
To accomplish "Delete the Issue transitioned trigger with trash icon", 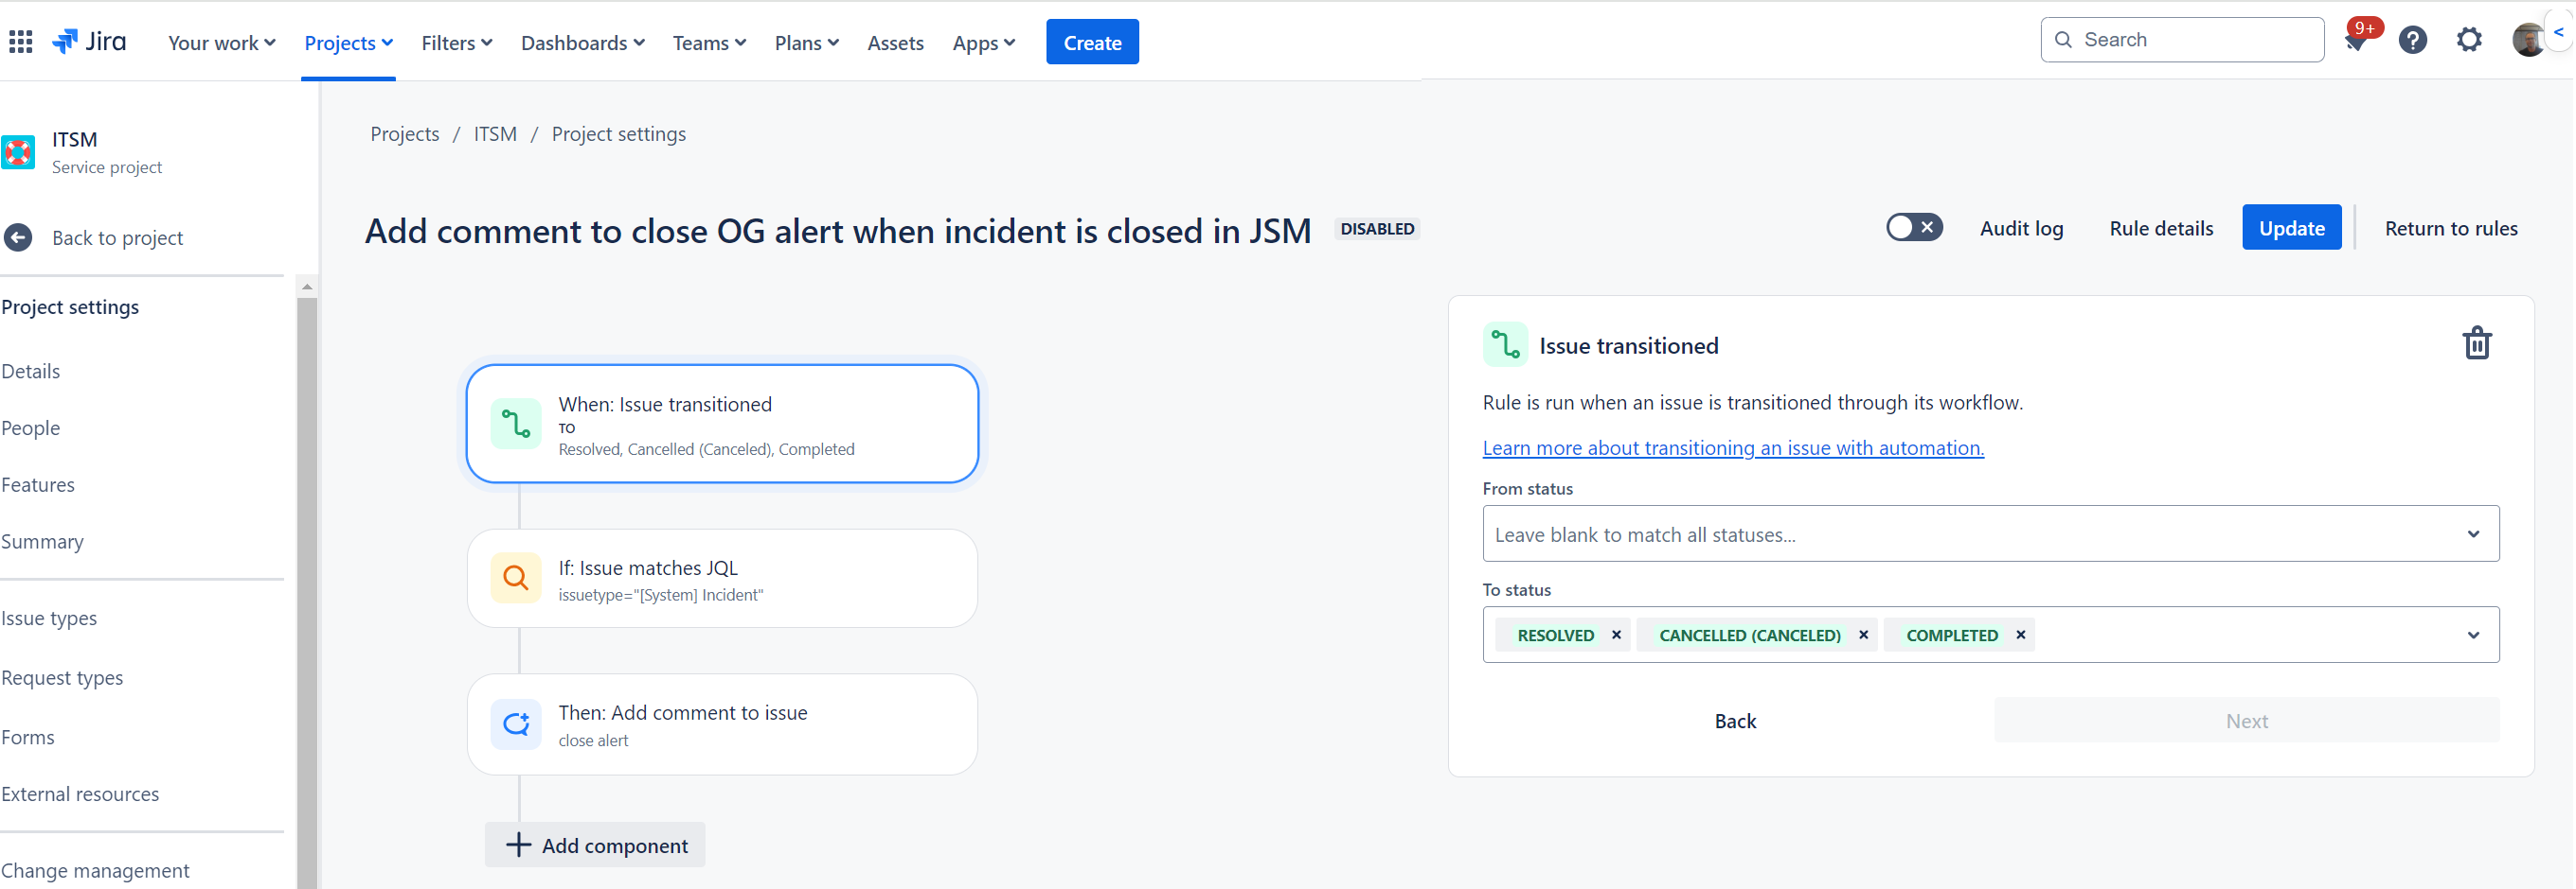I will (2476, 342).
